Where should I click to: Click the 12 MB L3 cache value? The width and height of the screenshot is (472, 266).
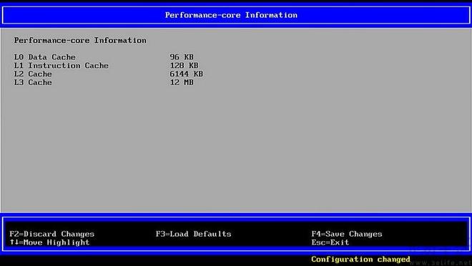click(x=182, y=82)
